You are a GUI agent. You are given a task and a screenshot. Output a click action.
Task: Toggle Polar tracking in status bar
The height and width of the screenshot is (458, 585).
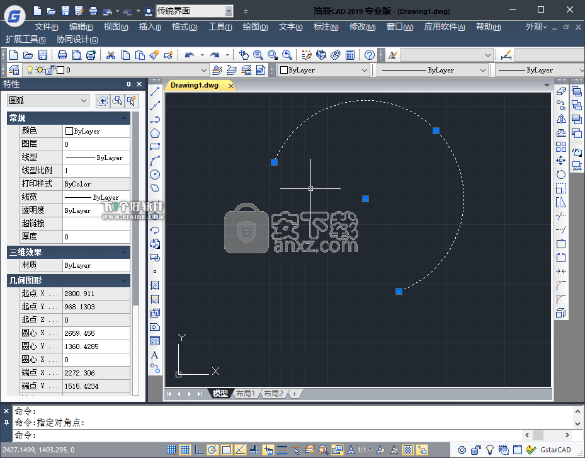click(213, 450)
